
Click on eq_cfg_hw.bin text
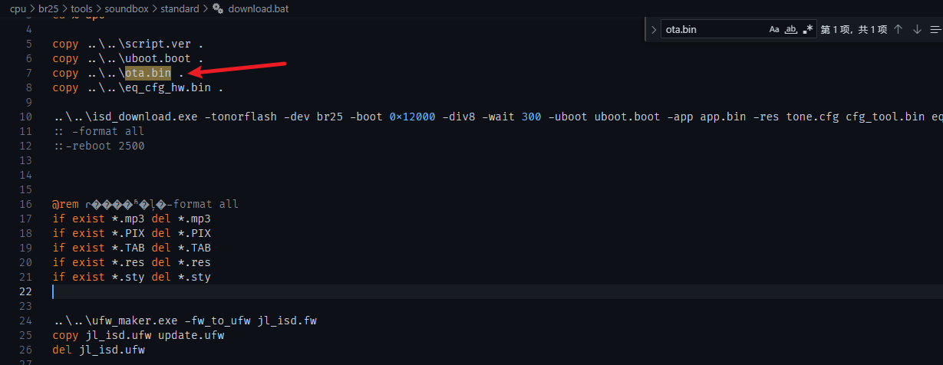click(168, 87)
